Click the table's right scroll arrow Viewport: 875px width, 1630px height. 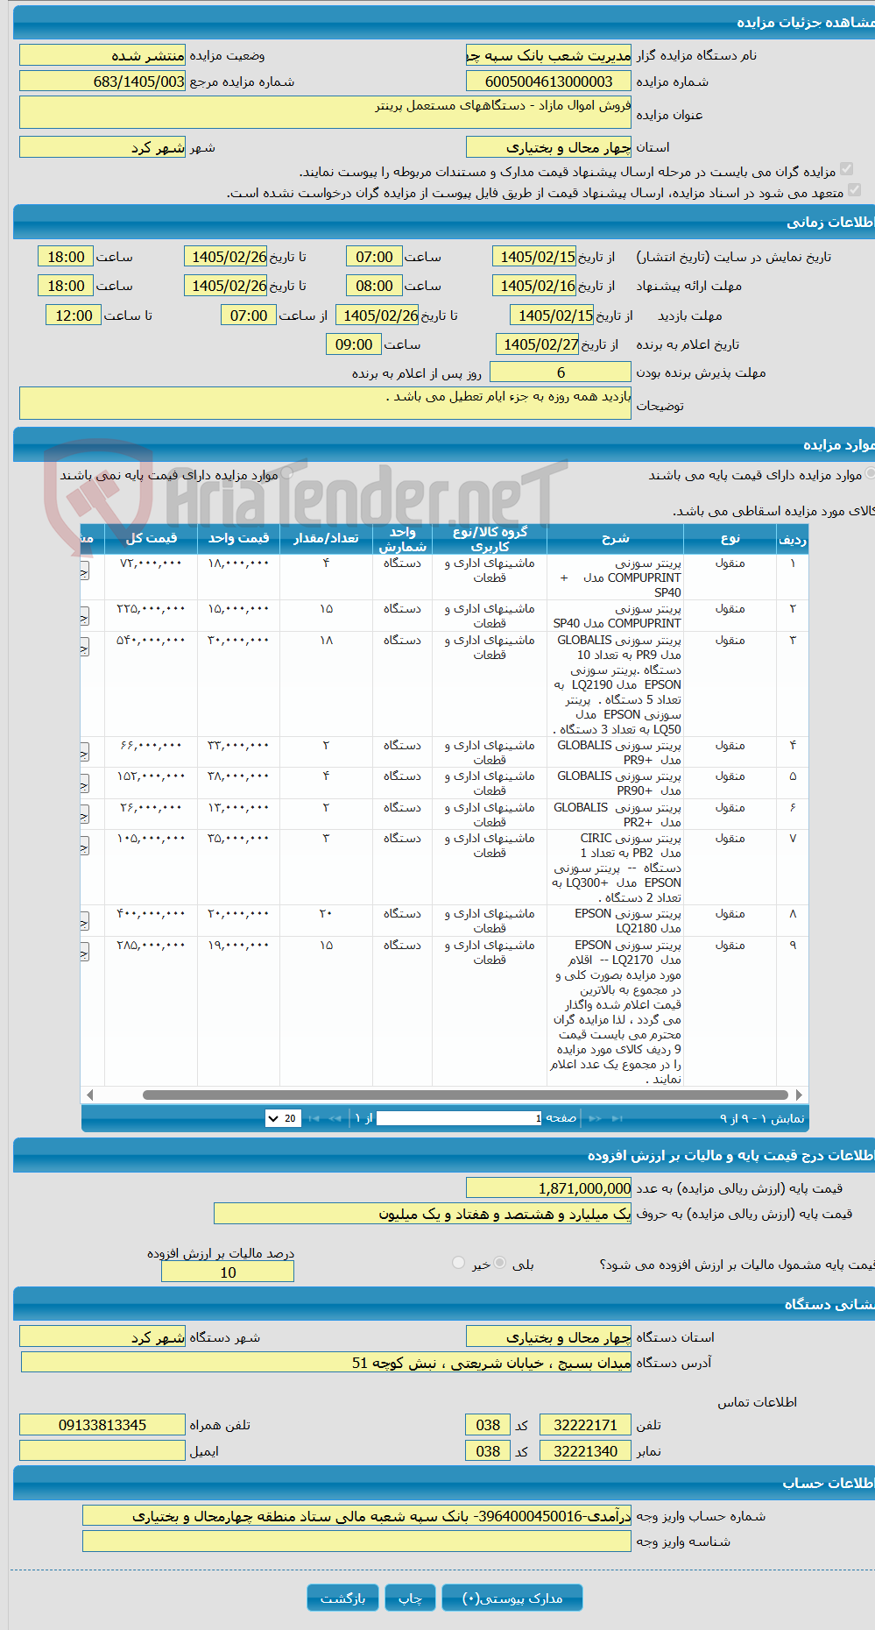(799, 1095)
